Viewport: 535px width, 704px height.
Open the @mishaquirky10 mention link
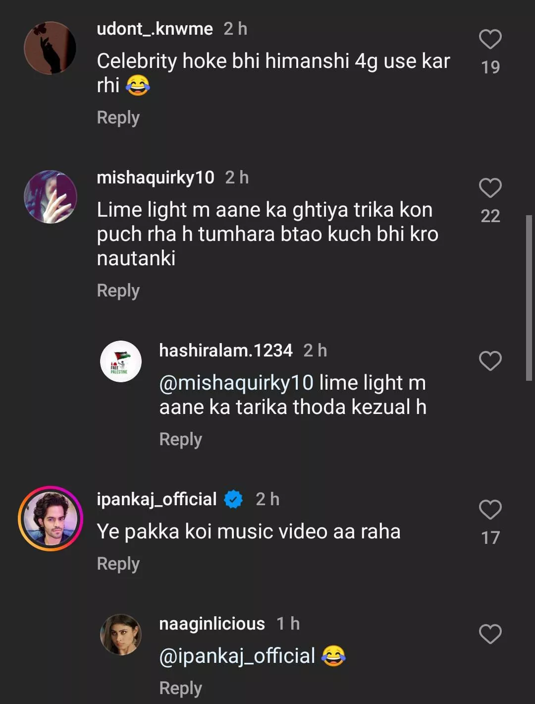[236, 383]
